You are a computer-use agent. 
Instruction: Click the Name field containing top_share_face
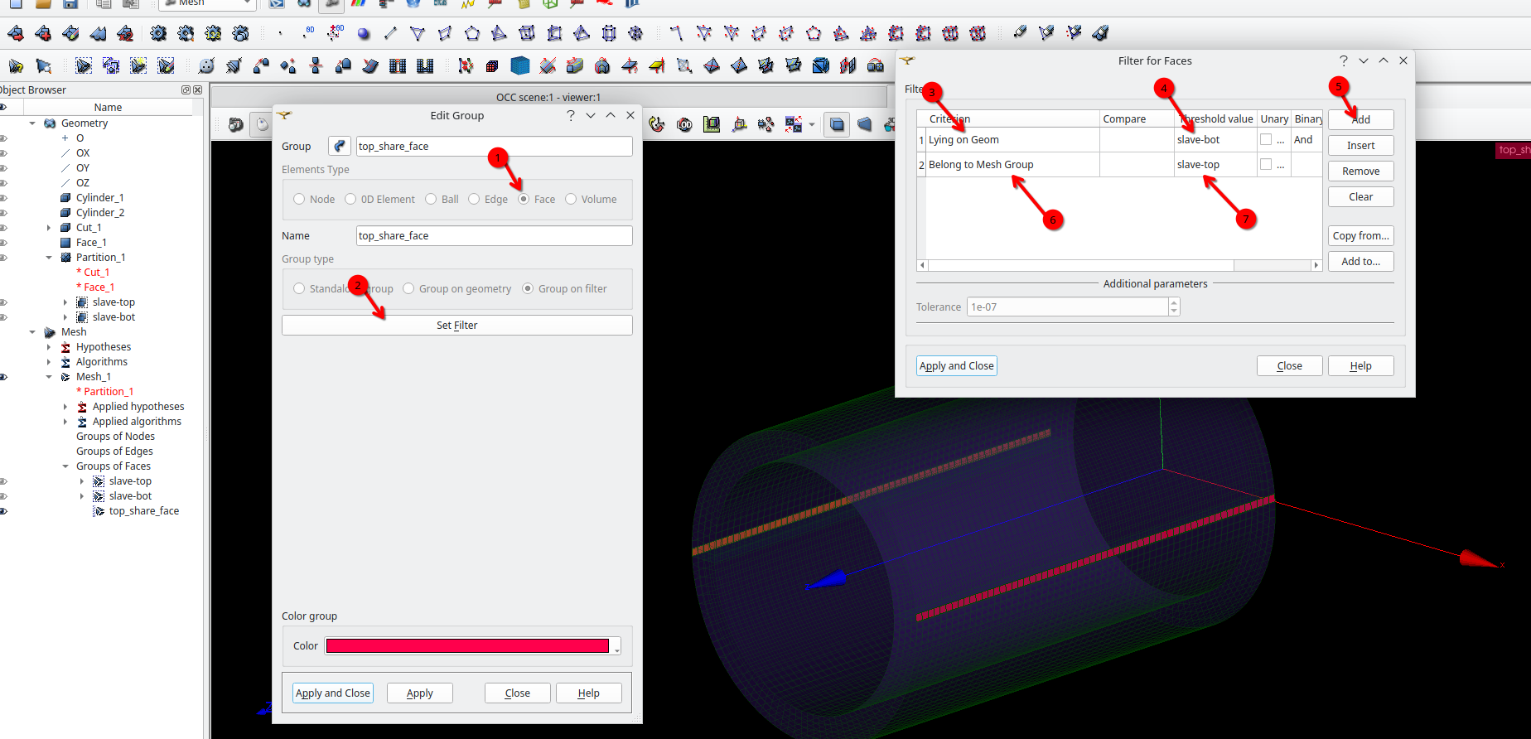[x=494, y=236]
